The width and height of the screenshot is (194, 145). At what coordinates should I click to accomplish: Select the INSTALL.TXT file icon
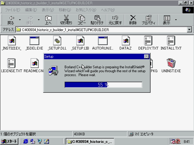click(x=171, y=40)
